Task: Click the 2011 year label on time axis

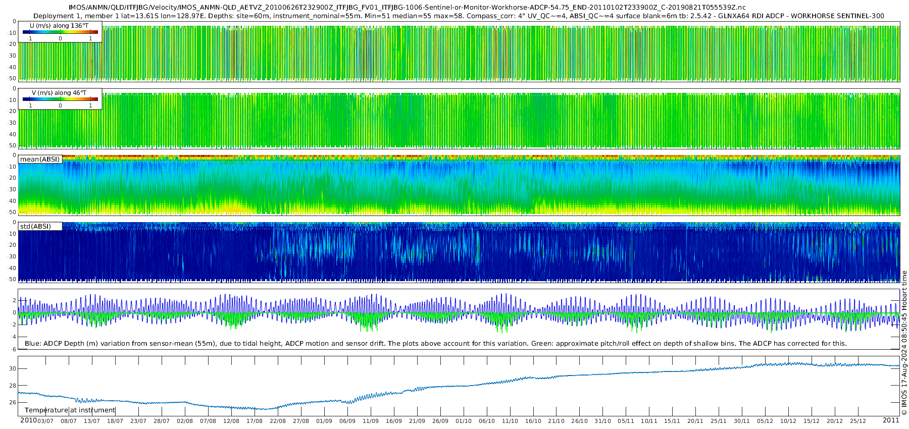Action: pos(891,420)
